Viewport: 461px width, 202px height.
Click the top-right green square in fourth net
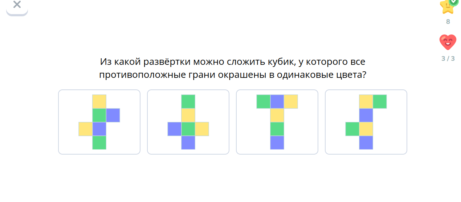[380, 101]
